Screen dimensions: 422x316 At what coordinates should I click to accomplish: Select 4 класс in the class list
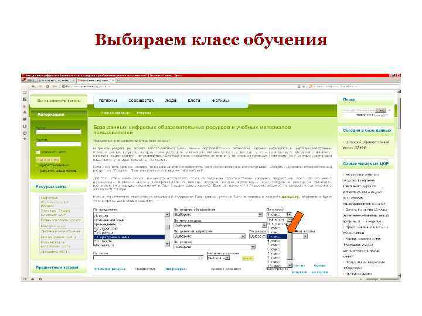click(277, 241)
